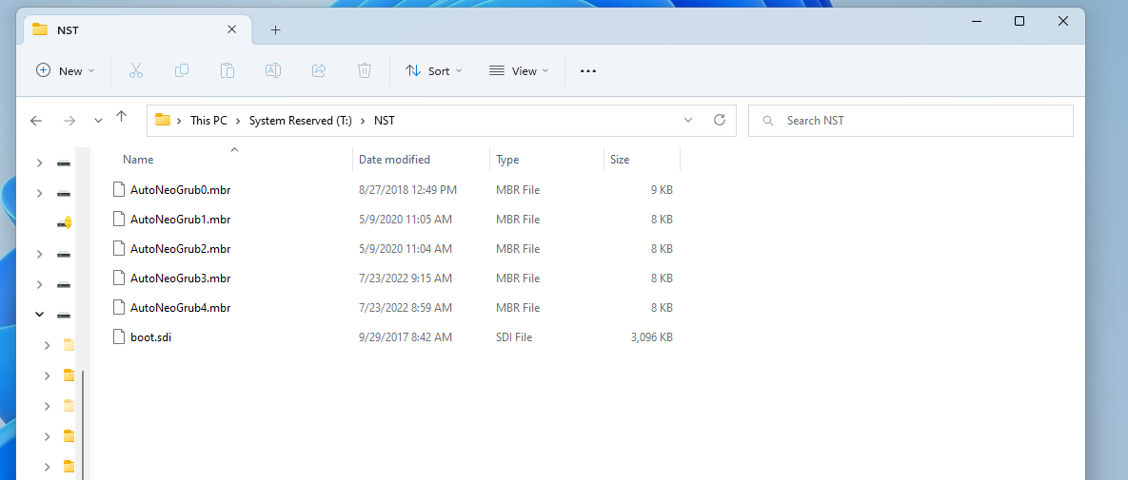Click the Copy icon in toolbar
Image resolution: width=1128 pixels, height=480 pixels.
coord(182,70)
